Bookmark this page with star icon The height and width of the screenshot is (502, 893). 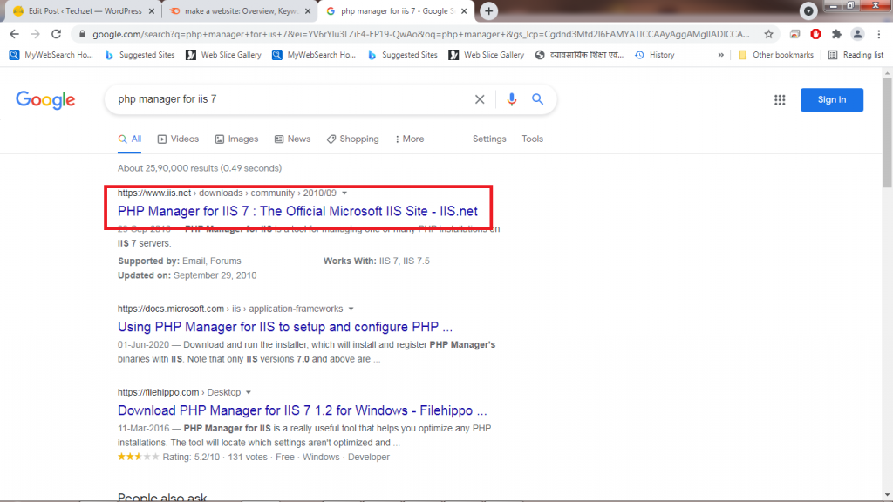pos(768,34)
